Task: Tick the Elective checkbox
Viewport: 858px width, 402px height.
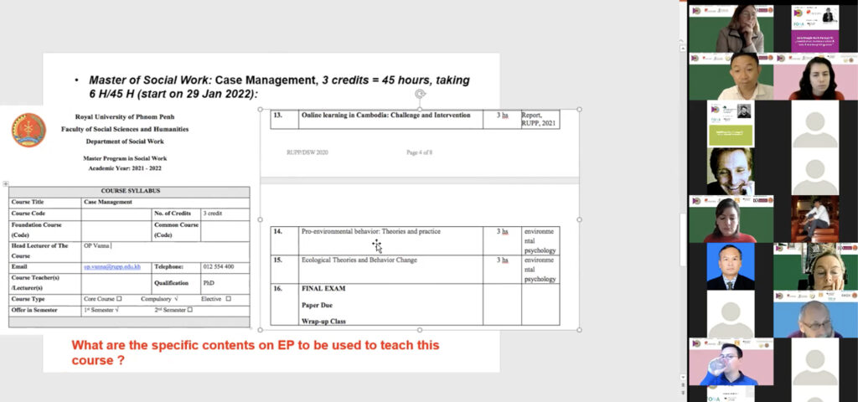Action: [228, 299]
